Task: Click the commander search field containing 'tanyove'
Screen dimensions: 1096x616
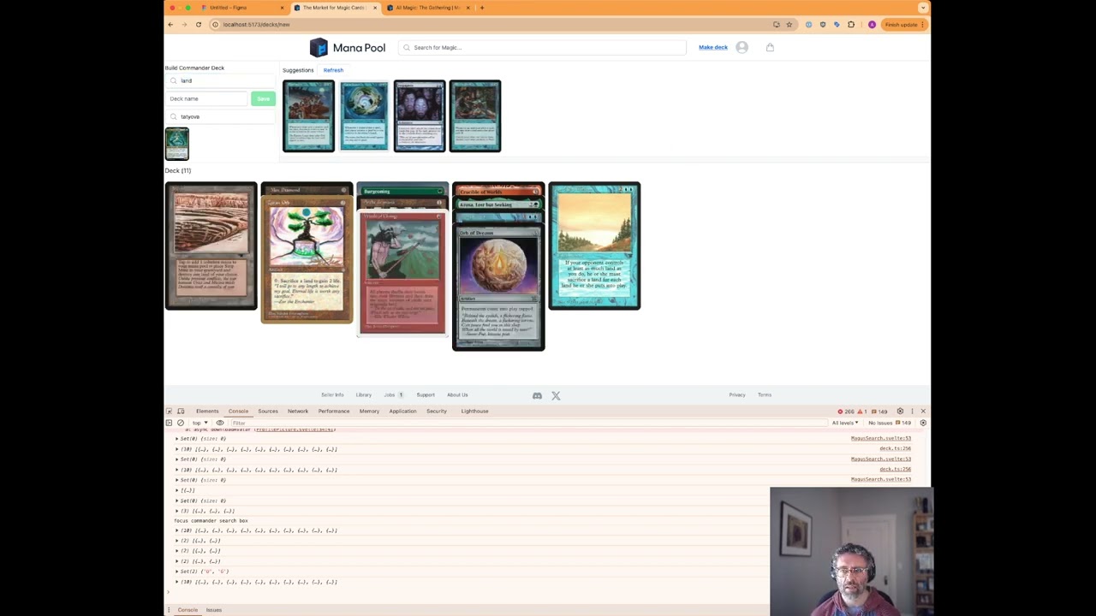Action: pos(221,117)
